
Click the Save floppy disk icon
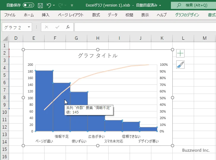coord(40,5)
